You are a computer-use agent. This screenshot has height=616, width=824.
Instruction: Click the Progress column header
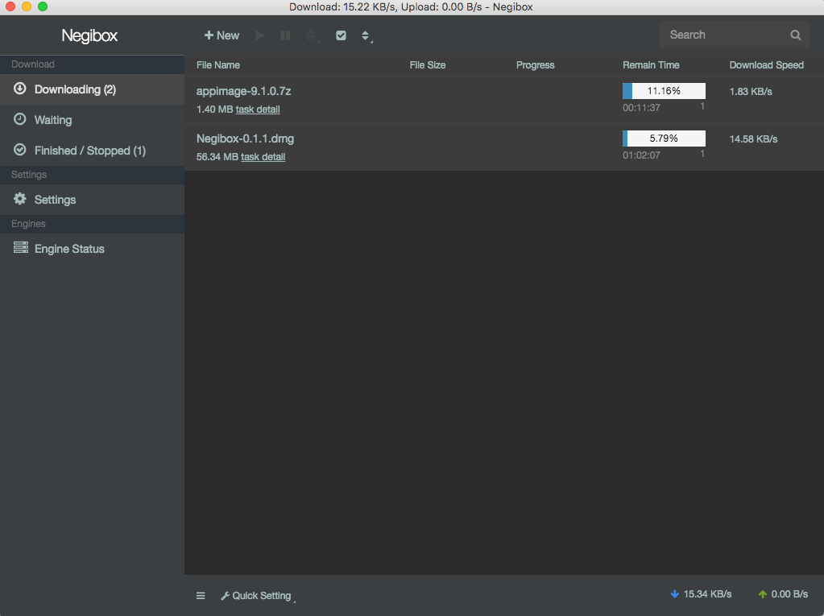535,65
